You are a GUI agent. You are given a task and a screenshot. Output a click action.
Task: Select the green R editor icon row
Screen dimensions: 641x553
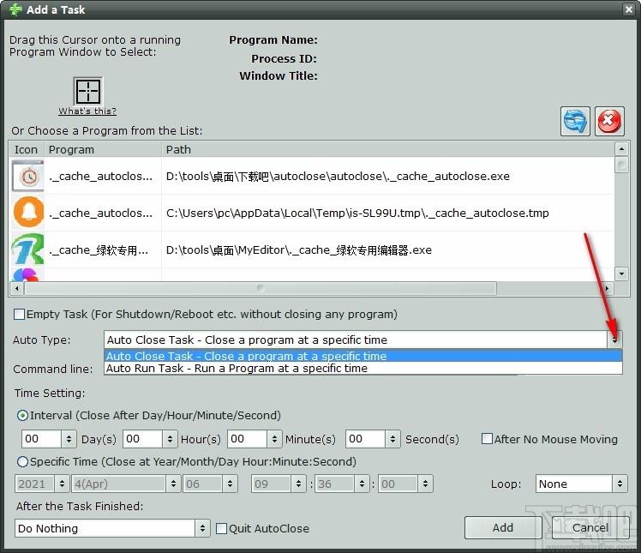tap(28, 249)
